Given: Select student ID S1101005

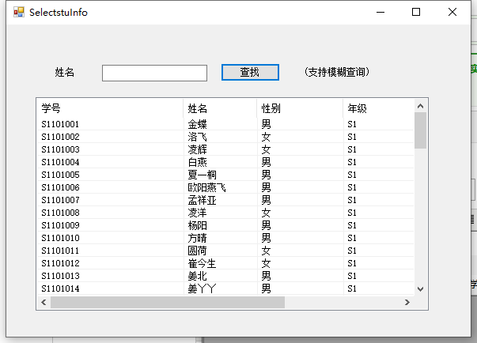Looking at the screenshot, I should (x=60, y=175).
